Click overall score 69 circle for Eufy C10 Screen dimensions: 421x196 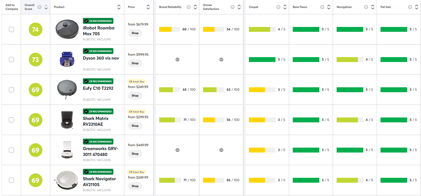point(36,90)
